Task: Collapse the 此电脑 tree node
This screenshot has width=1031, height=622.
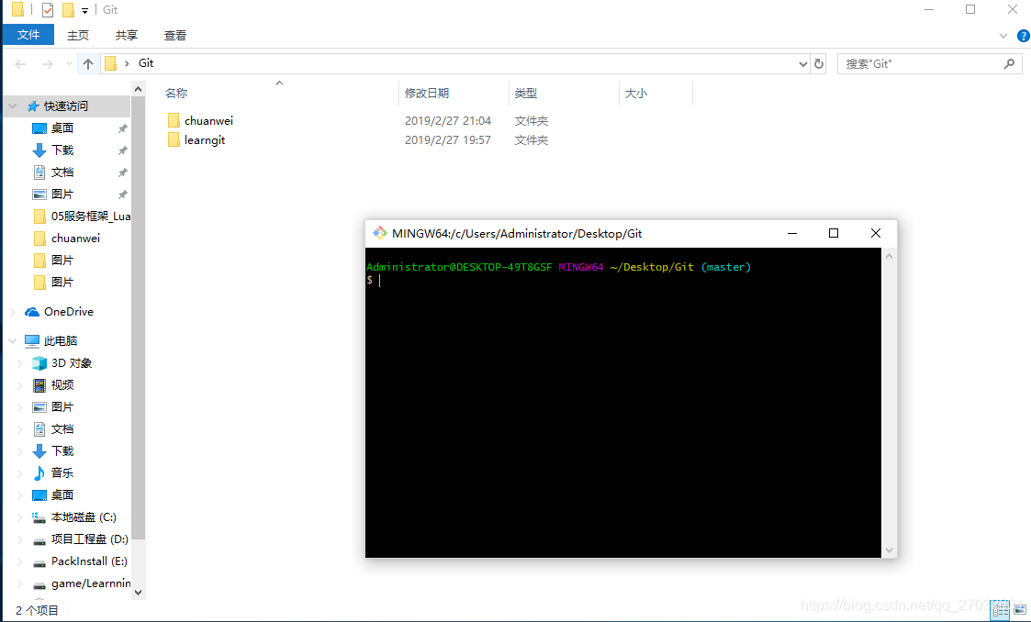Action: point(13,341)
